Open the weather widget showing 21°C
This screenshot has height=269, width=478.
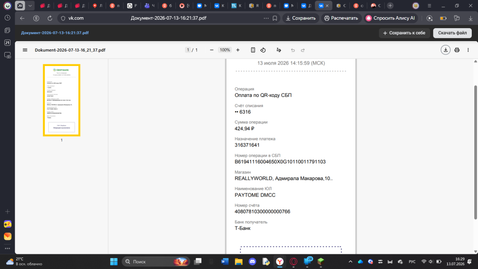point(24,261)
